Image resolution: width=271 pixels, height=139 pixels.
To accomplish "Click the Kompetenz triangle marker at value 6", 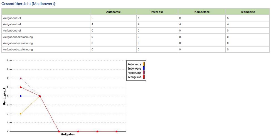I will click(21, 78).
